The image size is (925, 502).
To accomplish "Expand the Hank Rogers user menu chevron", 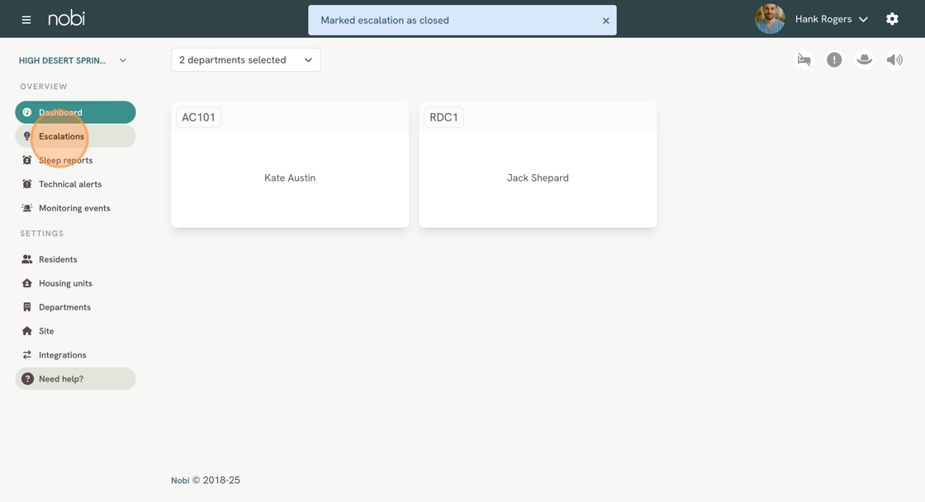I will tap(863, 20).
